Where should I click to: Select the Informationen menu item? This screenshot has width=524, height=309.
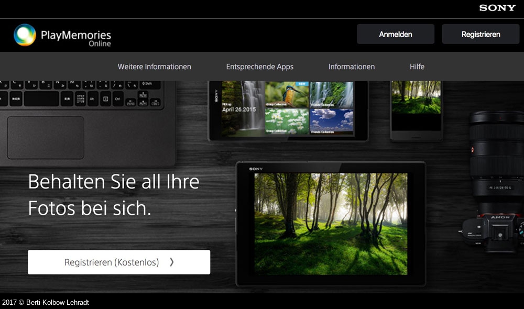point(352,67)
